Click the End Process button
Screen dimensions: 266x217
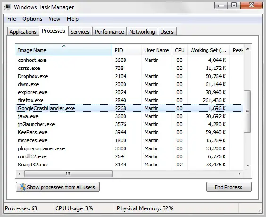click(x=229, y=187)
